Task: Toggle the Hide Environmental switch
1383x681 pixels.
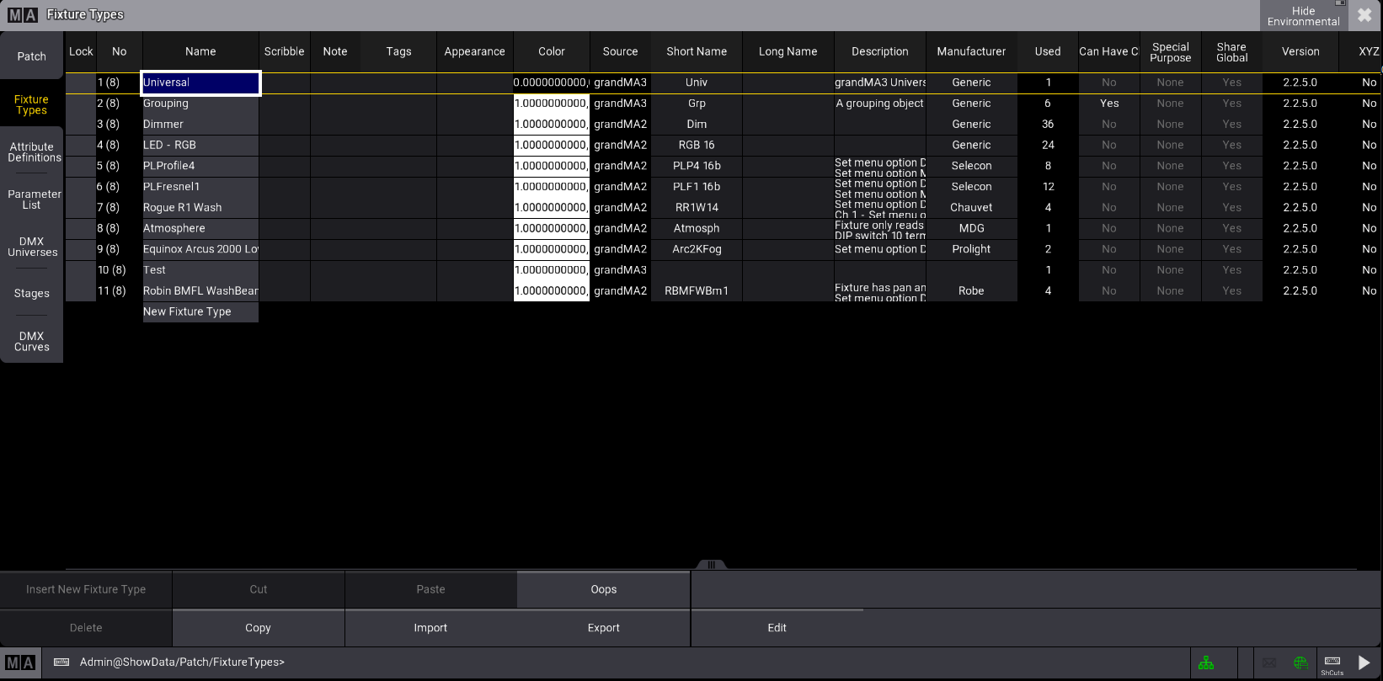Action: pyautogui.click(x=1302, y=16)
